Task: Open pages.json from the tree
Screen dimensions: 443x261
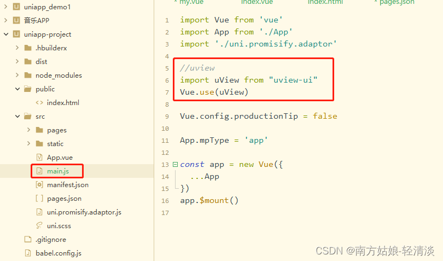Action: [x=64, y=199]
